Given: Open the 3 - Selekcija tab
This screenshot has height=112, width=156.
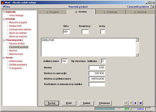Looking at the screenshot, I should click(110, 12).
